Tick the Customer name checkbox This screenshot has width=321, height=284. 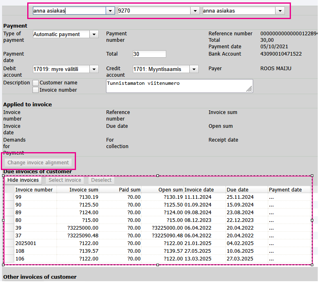pyautogui.click(x=35, y=83)
